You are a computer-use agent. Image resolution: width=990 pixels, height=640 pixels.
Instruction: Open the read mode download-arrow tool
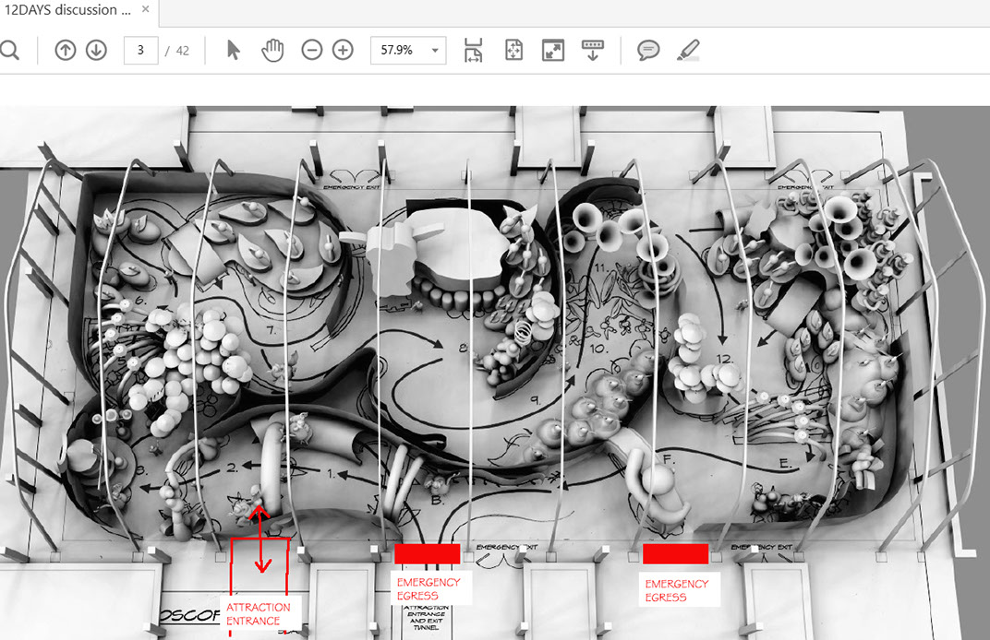(593, 51)
